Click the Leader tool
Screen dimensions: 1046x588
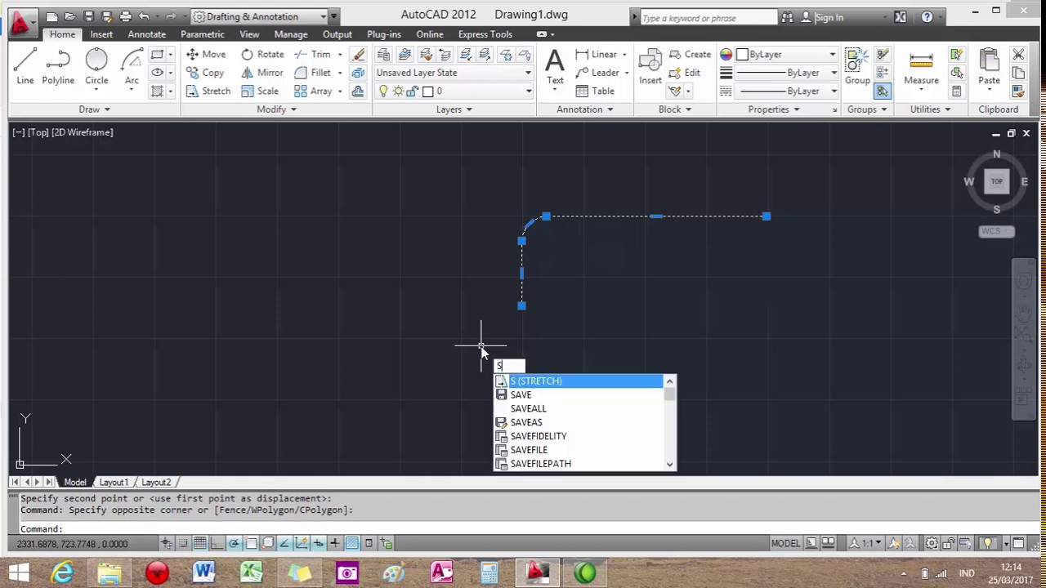[597, 73]
